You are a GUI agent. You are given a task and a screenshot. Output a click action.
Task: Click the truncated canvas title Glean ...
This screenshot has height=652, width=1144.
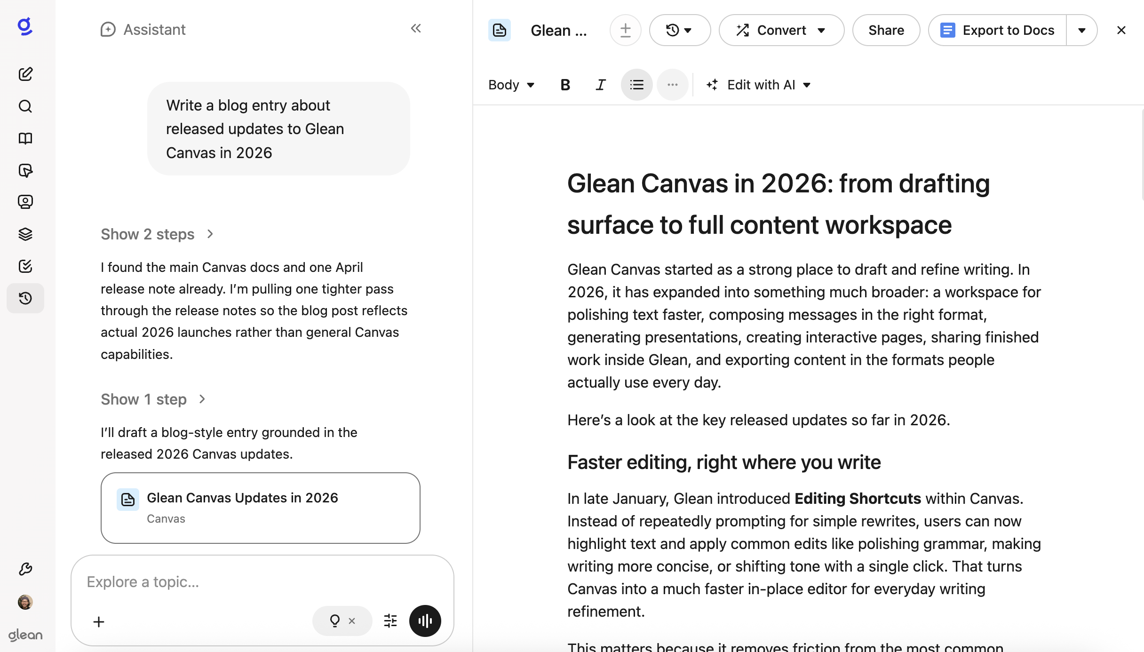coord(559,31)
